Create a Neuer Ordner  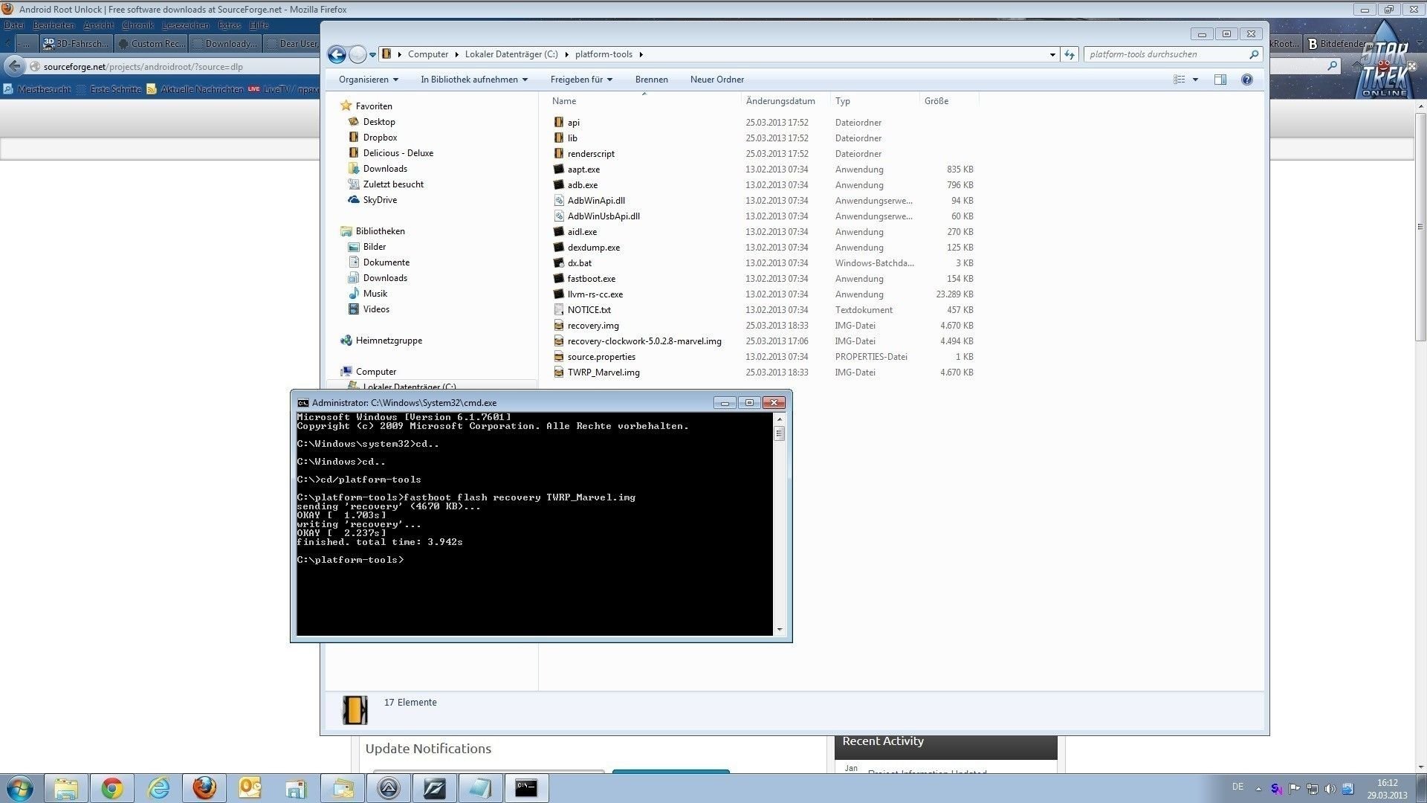click(716, 80)
